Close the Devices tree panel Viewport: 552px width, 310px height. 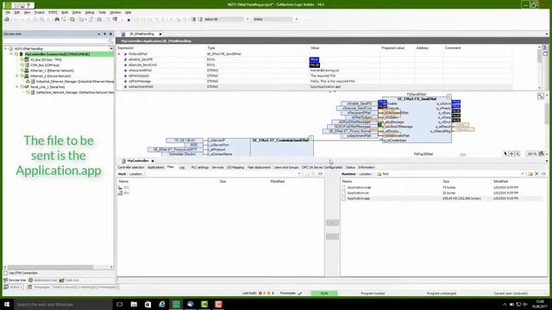(x=110, y=34)
